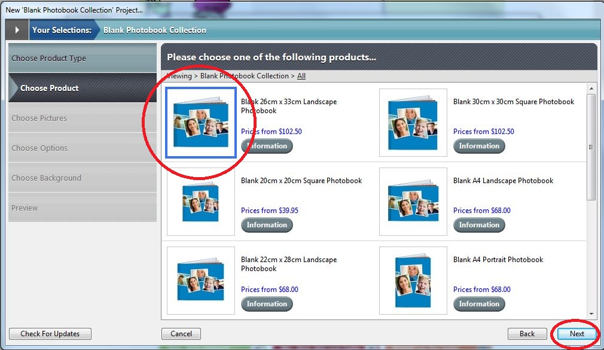Open Information for 26cm x 33cm Landscape
The width and height of the screenshot is (604, 350).
(x=267, y=146)
